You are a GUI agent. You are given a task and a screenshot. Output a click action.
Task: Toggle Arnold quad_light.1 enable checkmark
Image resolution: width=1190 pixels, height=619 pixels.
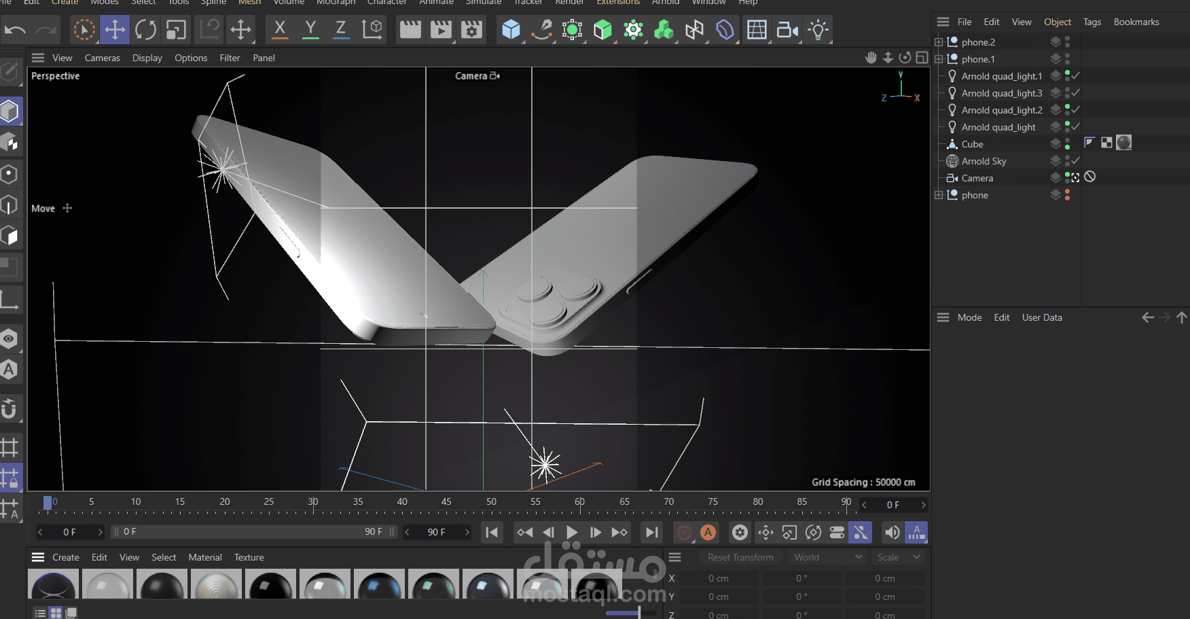[x=1075, y=75]
